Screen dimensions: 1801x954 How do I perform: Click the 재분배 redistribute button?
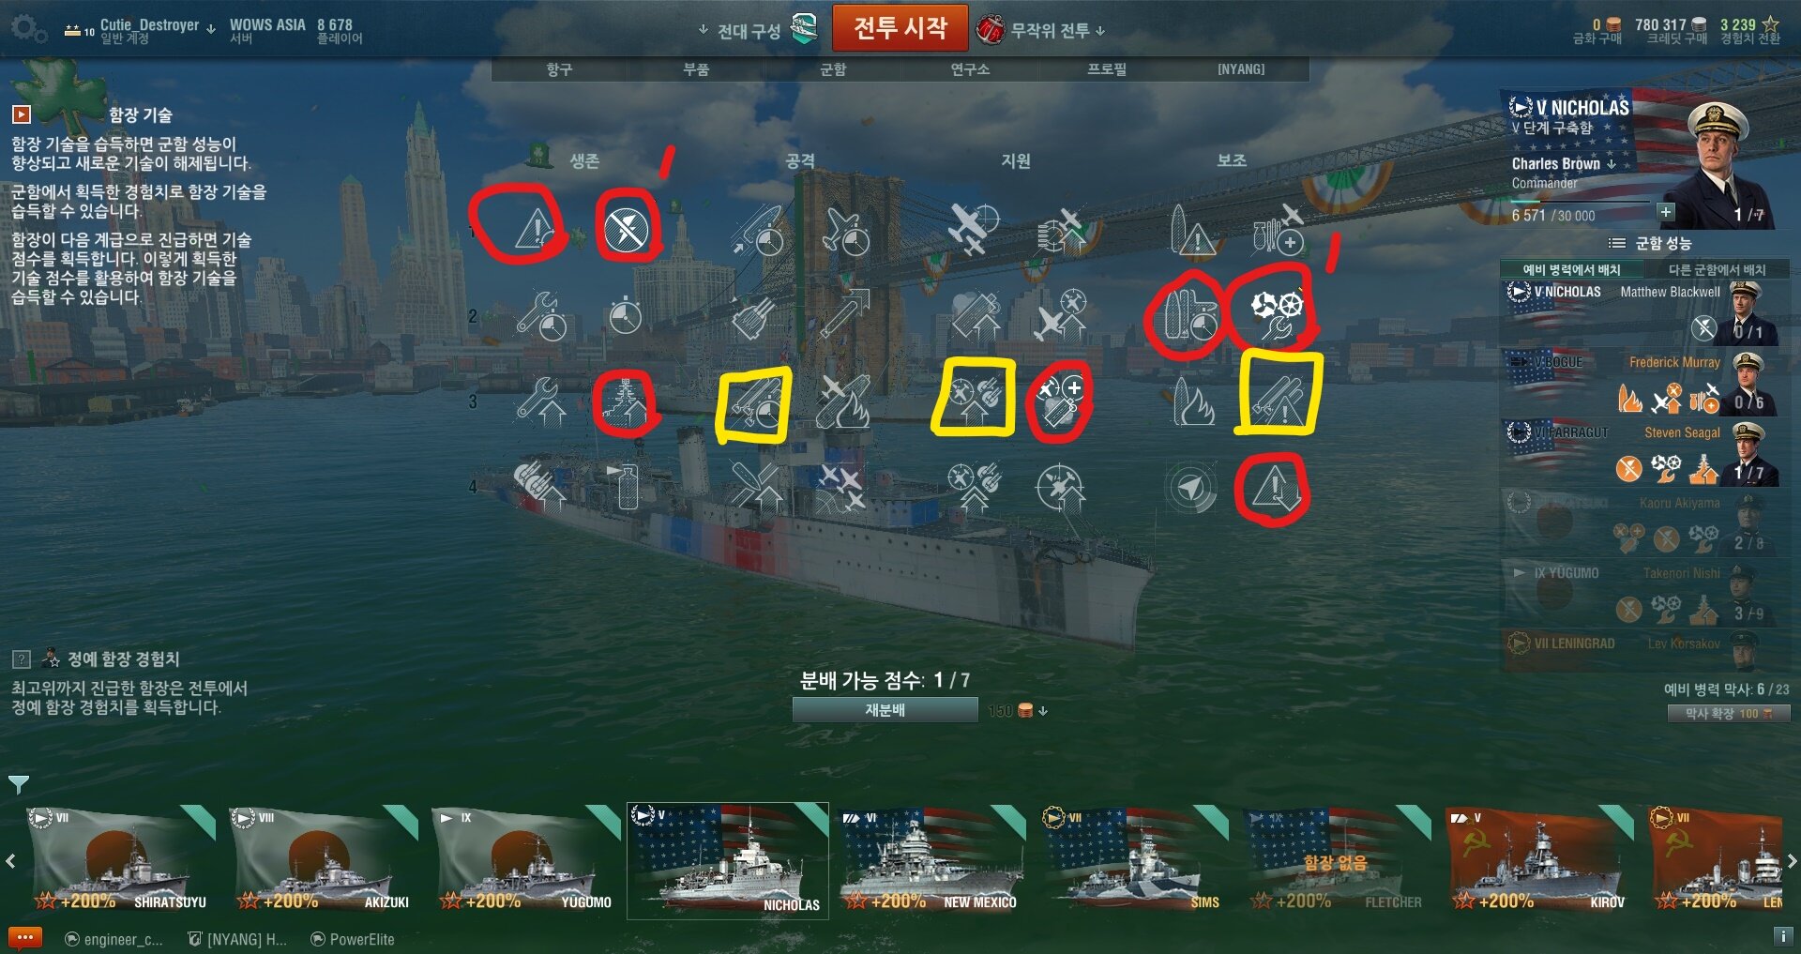coord(885,710)
